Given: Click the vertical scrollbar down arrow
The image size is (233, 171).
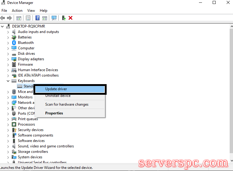Looking at the screenshot, I should [x=231, y=160].
